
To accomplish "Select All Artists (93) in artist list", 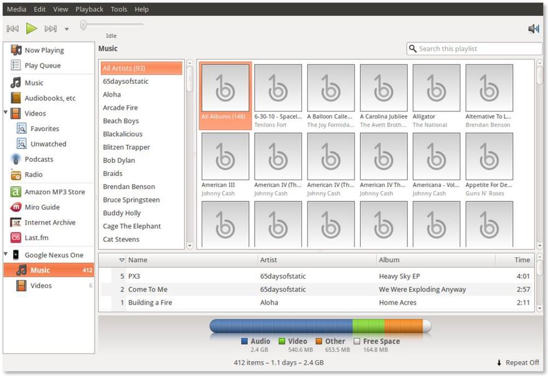I will click(x=141, y=68).
